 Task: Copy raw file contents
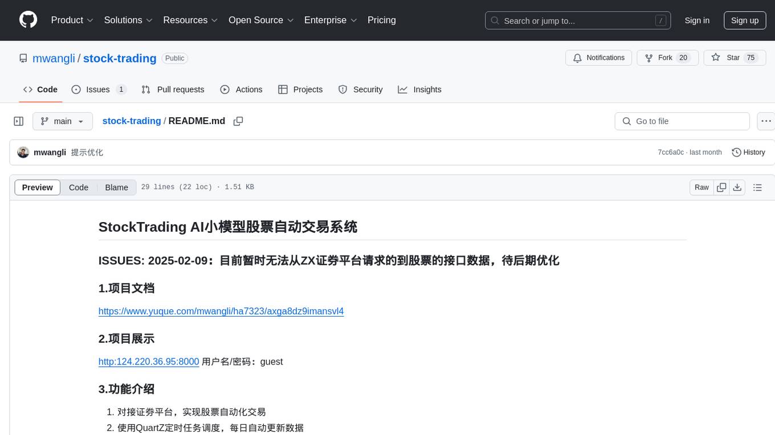721,187
